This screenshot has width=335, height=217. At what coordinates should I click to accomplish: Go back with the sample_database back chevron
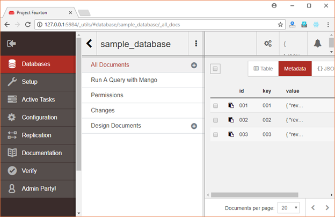pyautogui.click(x=89, y=44)
